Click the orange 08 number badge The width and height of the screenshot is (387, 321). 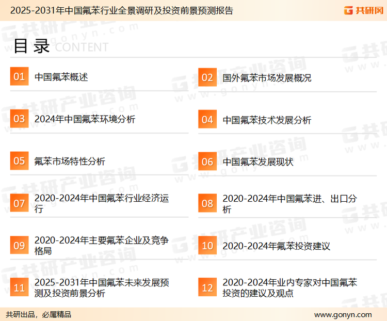coord(207,203)
